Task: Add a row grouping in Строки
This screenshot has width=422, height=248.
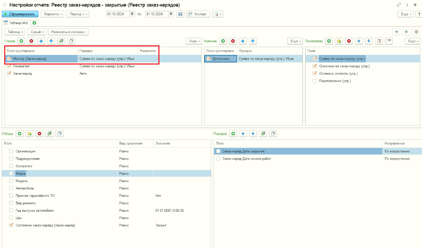Action: 21,41
